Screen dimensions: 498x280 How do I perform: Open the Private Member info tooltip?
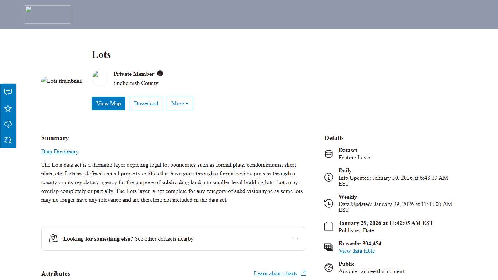pos(160,73)
